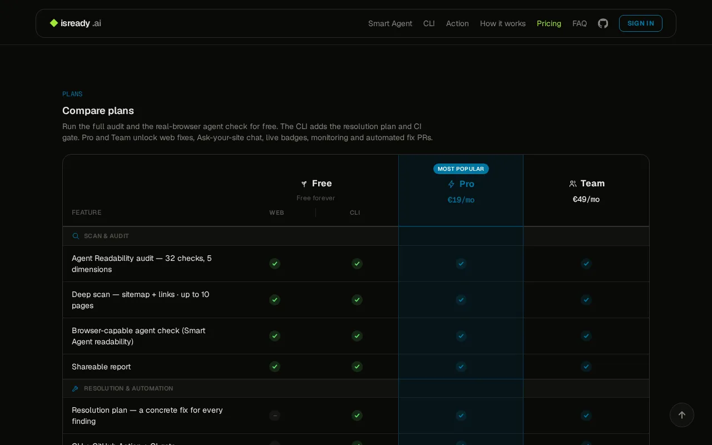712x445 pixels.
Task: Click the Free forever label
Action: (x=316, y=198)
